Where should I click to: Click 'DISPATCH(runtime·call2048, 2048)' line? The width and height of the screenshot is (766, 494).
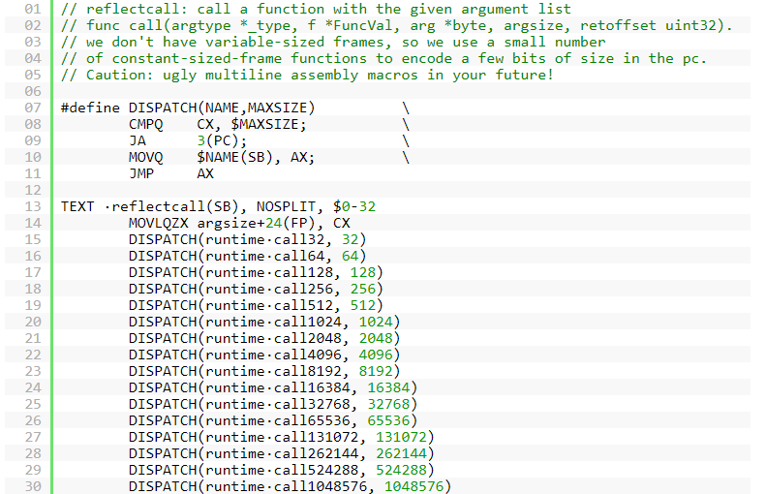tap(264, 338)
